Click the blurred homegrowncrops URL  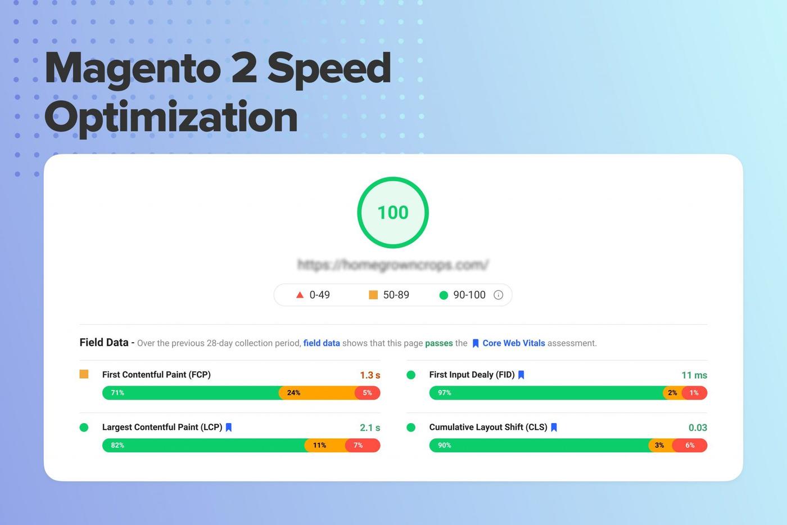click(393, 264)
